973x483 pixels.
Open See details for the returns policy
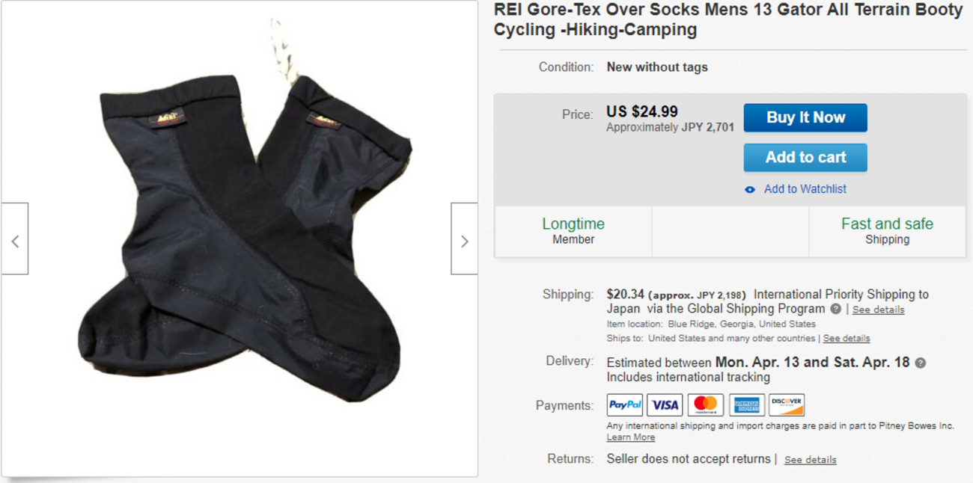[x=810, y=460]
